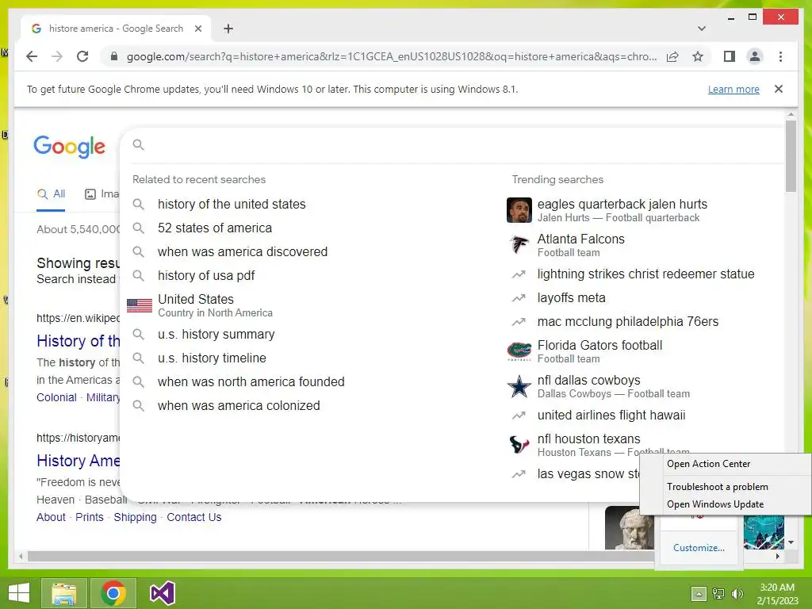Open File Explorer from the taskbar

63,593
